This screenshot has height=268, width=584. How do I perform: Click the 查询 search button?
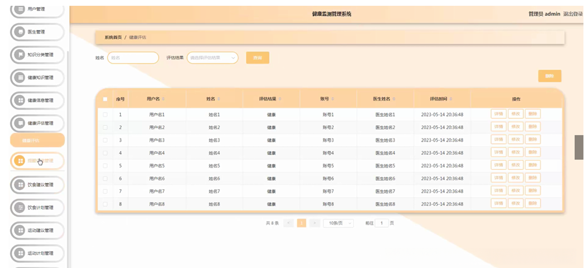point(258,58)
